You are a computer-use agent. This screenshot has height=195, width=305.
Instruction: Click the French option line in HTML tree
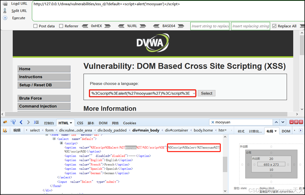[x=97, y=164]
